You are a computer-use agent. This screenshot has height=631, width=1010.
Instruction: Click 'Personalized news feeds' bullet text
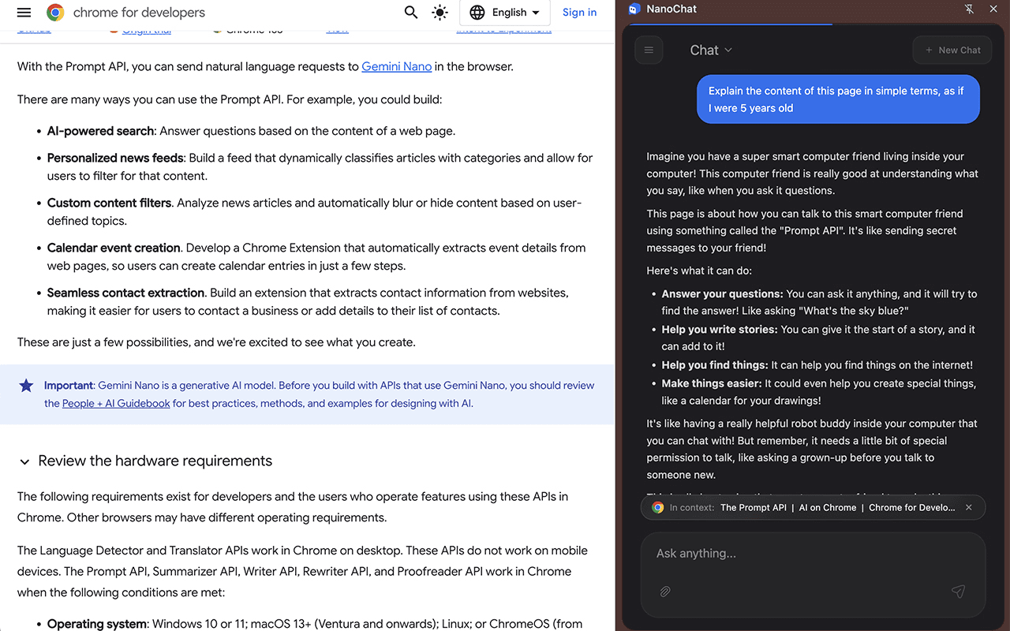click(x=115, y=158)
